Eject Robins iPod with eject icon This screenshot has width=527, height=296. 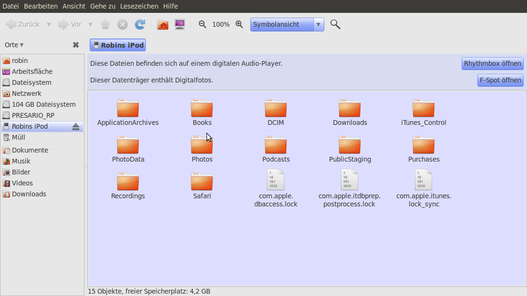pyautogui.click(x=76, y=127)
